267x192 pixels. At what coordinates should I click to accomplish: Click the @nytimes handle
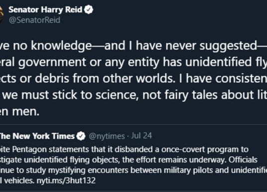[107, 136]
